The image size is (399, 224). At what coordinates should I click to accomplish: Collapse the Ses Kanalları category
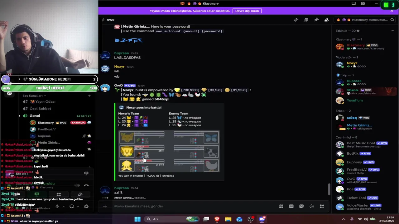tap(34, 96)
